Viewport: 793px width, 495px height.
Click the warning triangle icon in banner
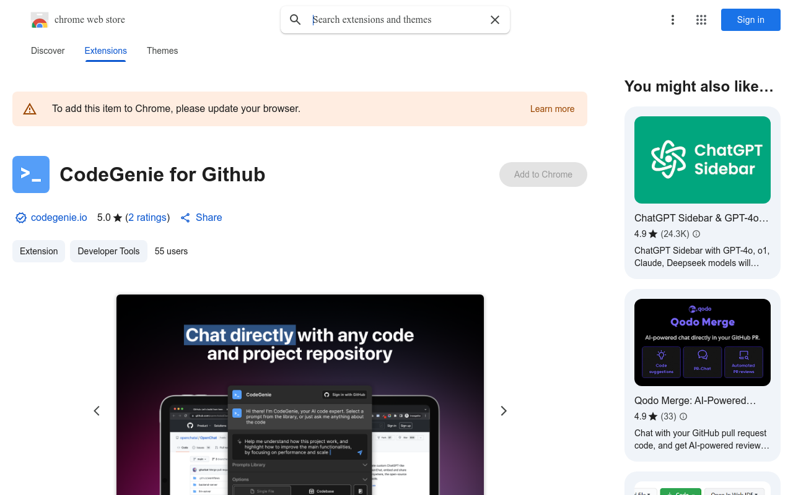point(30,109)
